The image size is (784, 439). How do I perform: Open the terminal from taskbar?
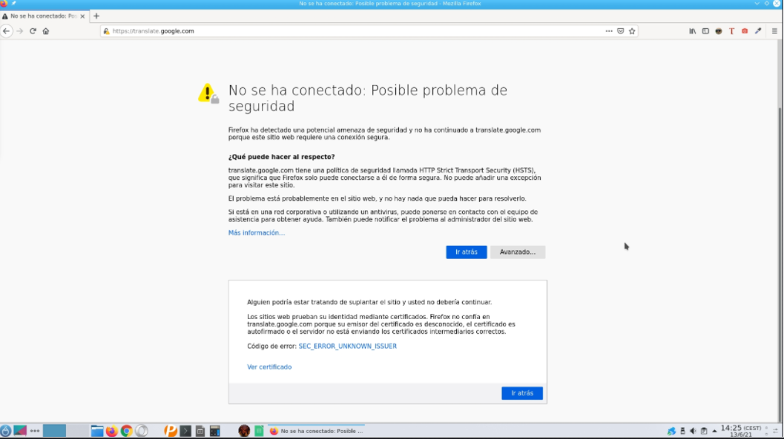[185, 431]
